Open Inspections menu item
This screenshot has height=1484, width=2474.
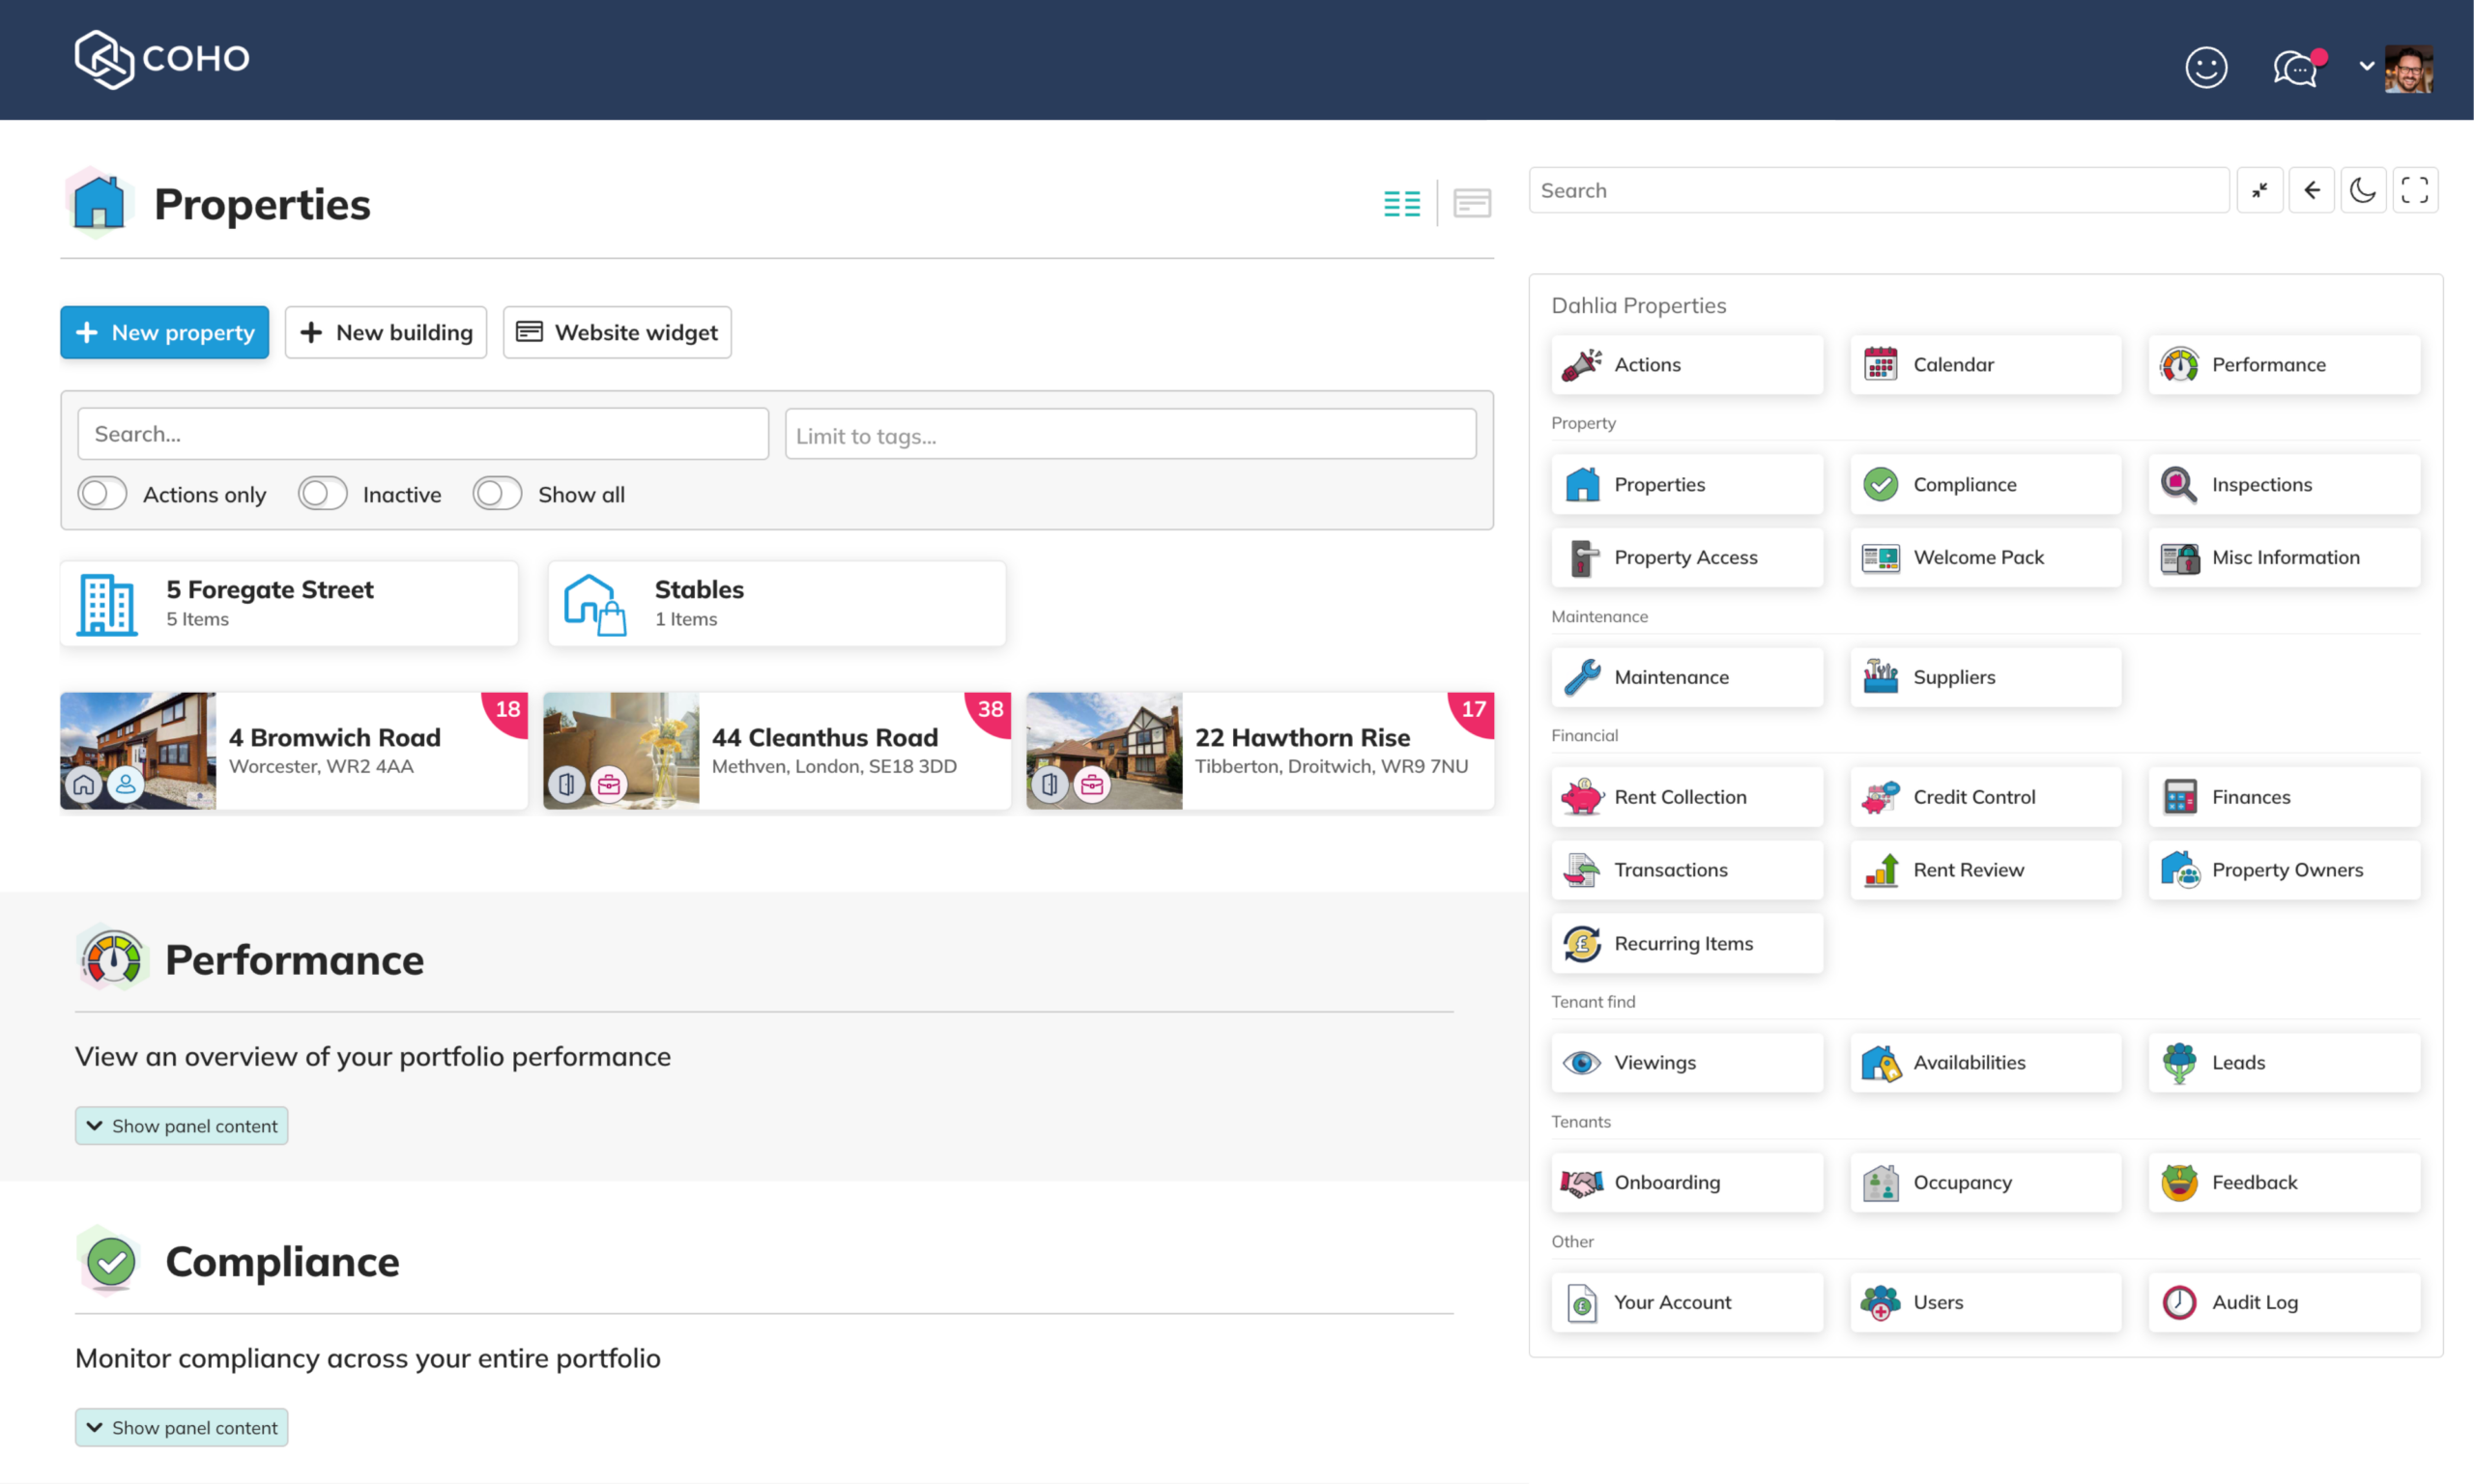pyautogui.click(x=2284, y=485)
